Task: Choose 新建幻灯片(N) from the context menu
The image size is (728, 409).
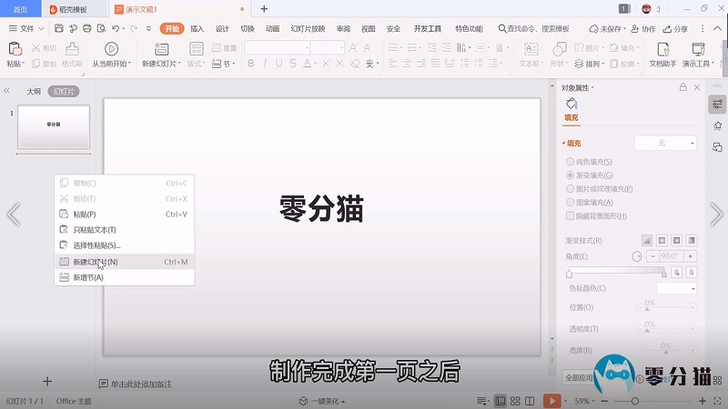Action: coord(96,262)
